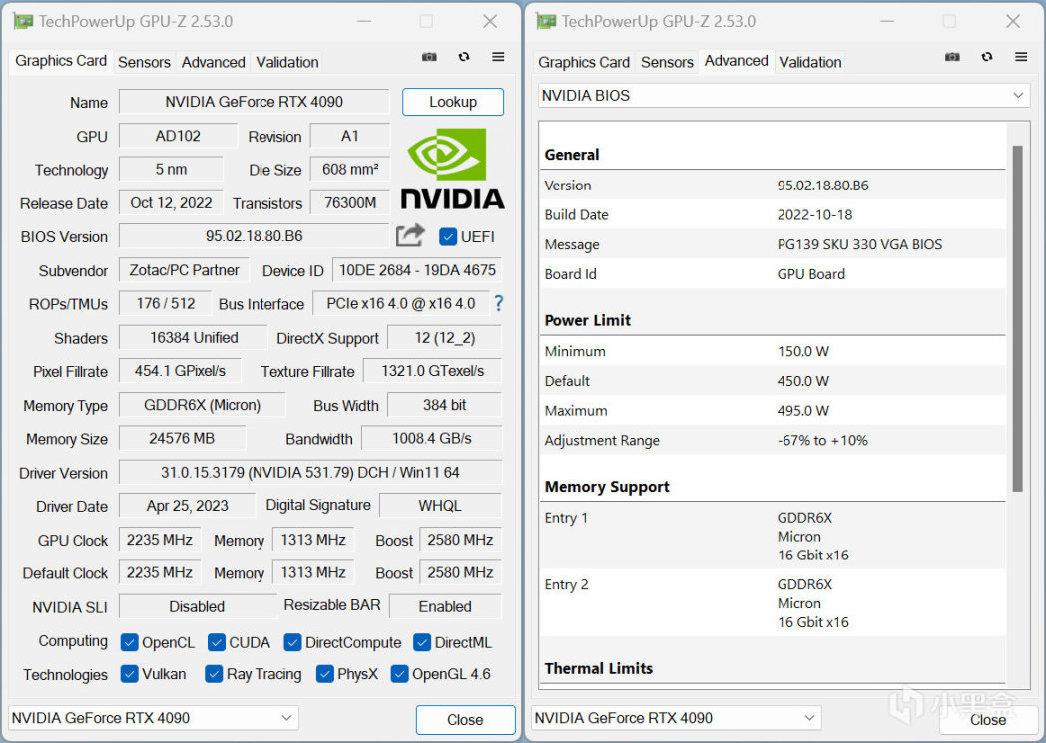Image resolution: width=1046 pixels, height=743 pixels.
Task: Toggle the OpenCL checkbox
Action: (129, 642)
